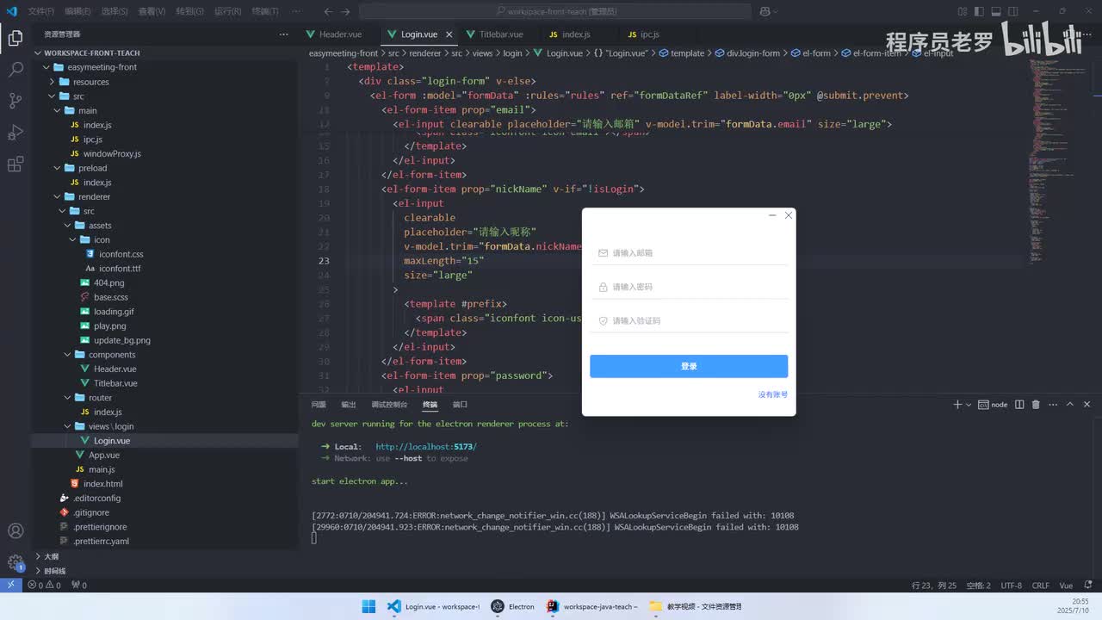Viewport: 1102px width, 620px height.
Task: Select the node terminal entry
Action: click(994, 404)
